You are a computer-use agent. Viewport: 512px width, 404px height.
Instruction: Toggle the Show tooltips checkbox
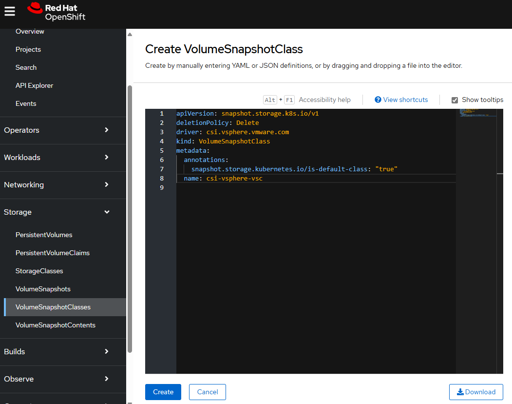click(455, 100)
